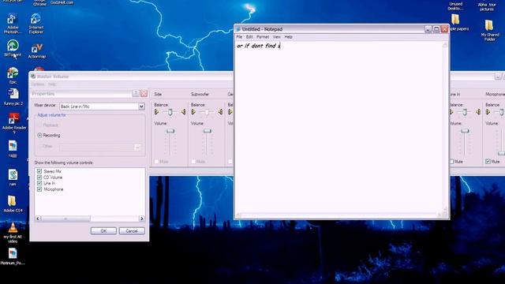This screenshot has height=284, width=505.
Task: Unmute the Microphone channel checkbox
Action: 488,161
